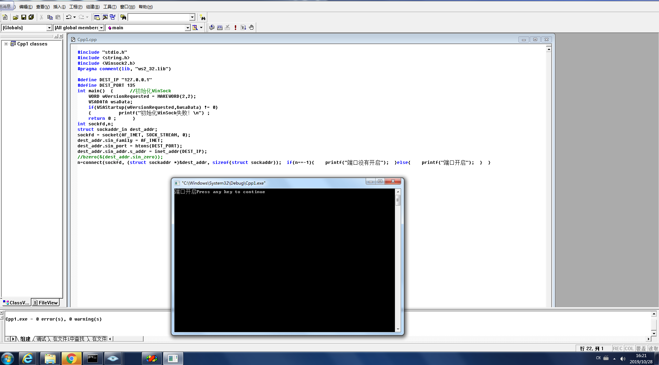The width and height of the screenshot is (659, 365).
Task: Click the console scrollbar down arrow
Action: point(398,329)
